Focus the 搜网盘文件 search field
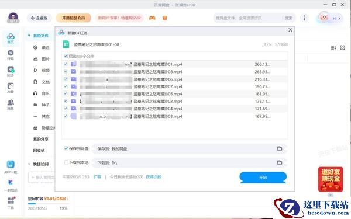The image size is (351, 219). (x=247, y=18)
